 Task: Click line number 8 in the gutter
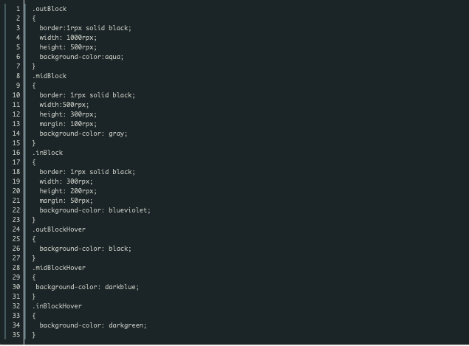tap(18, 75)
